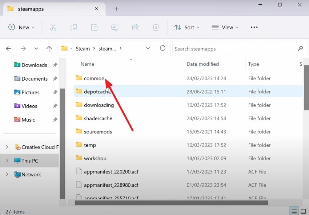Share the selected file using the share icon

point(135,27)
